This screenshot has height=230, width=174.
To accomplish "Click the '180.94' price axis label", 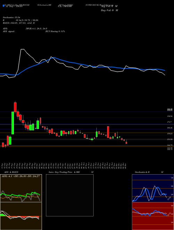I will click(169, 116).
